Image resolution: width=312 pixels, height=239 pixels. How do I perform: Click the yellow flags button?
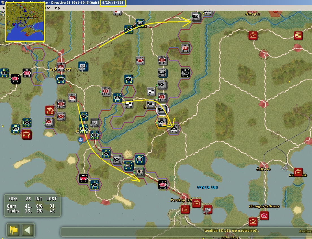[14, 230]
